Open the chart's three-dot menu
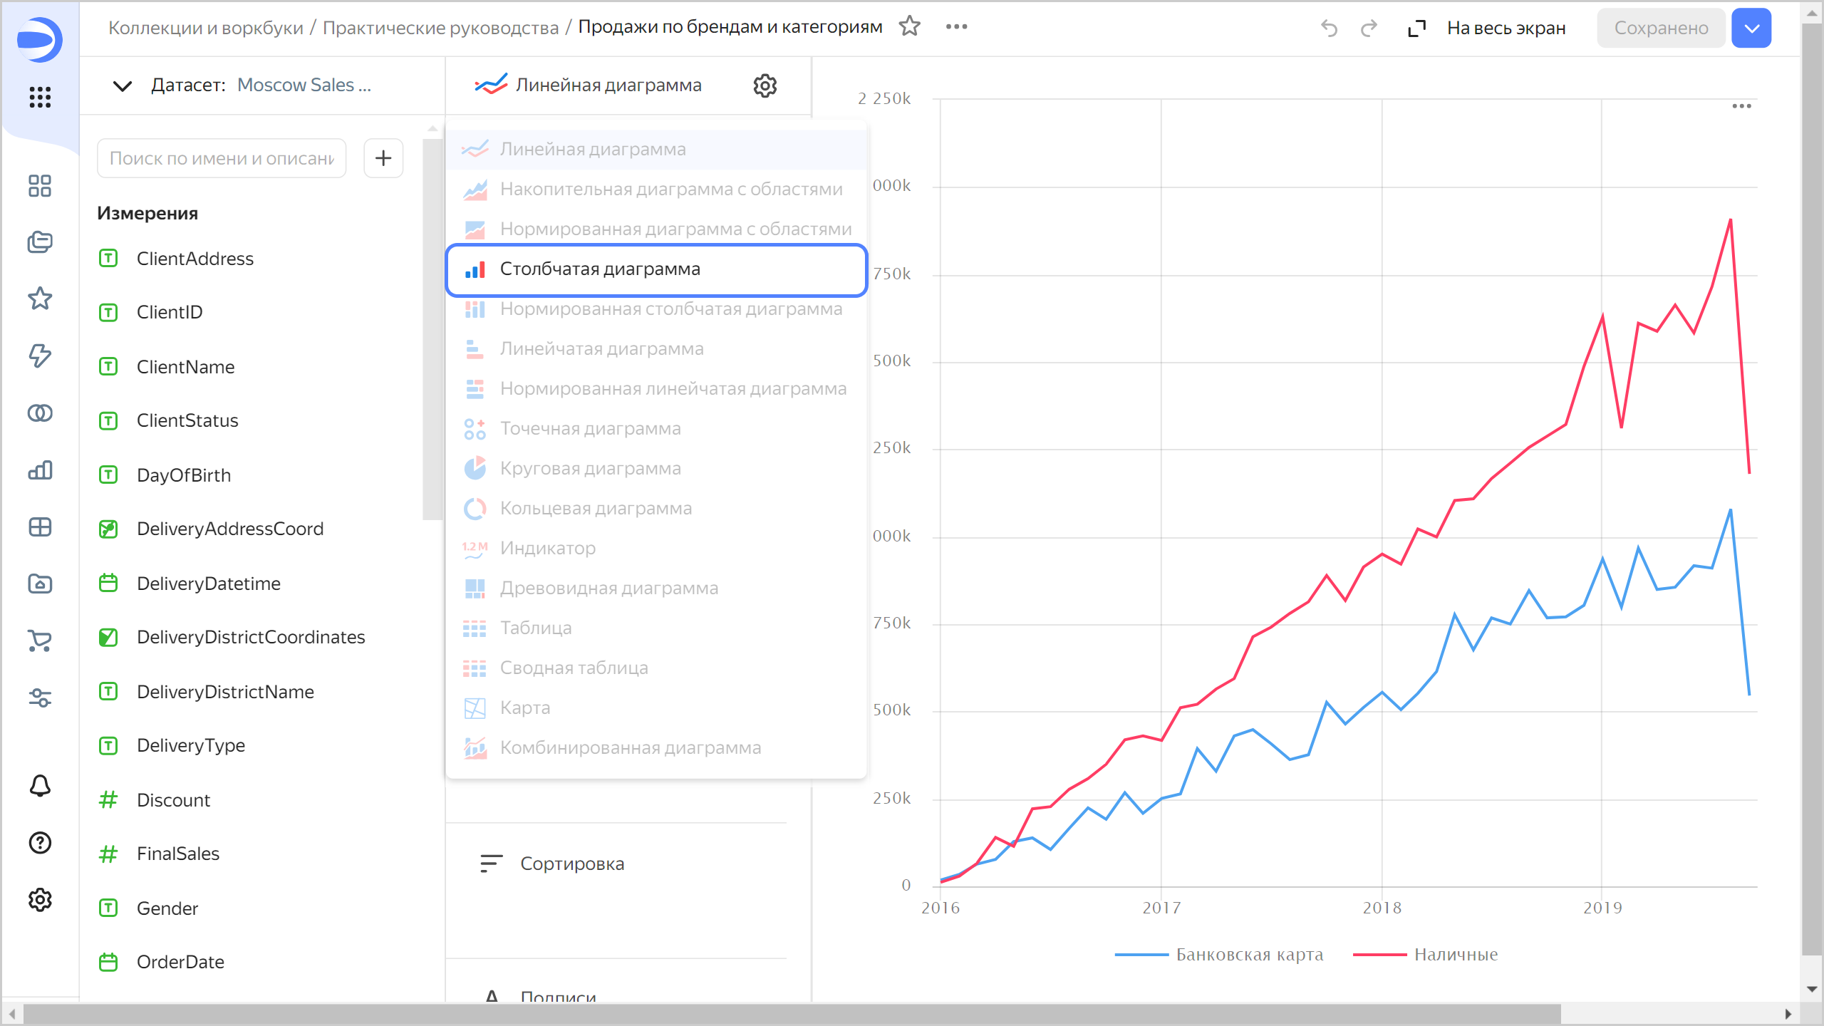 pyautogui.click(x=1741, y=106)
